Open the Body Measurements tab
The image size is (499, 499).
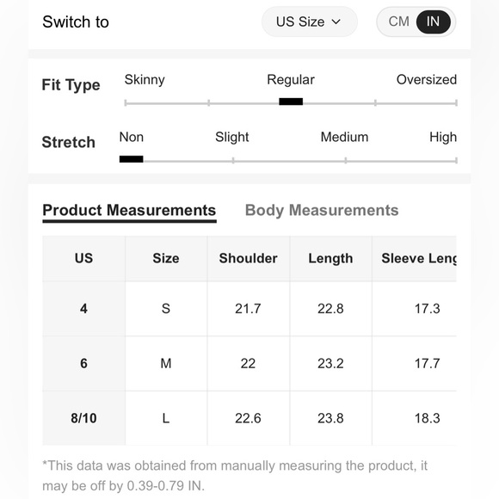tap(322, 211)
